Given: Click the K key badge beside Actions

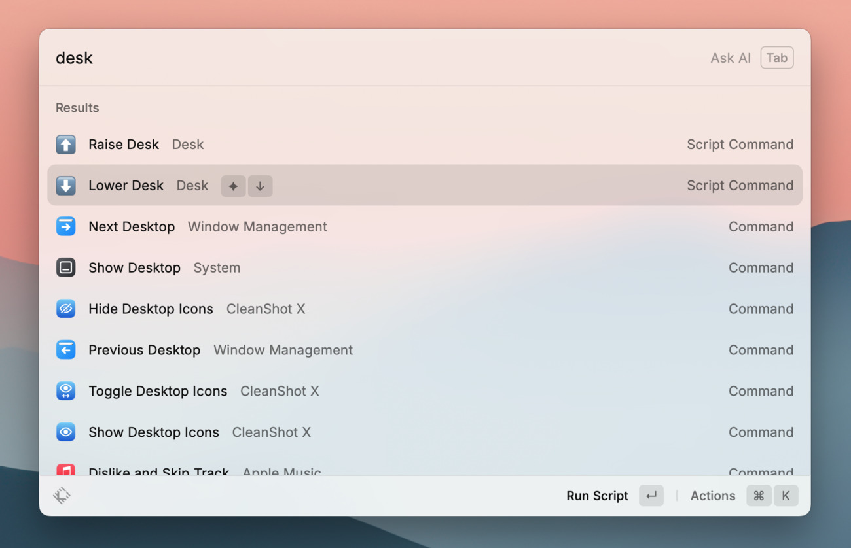Looking at the screenshot, I should coord(786,496).
